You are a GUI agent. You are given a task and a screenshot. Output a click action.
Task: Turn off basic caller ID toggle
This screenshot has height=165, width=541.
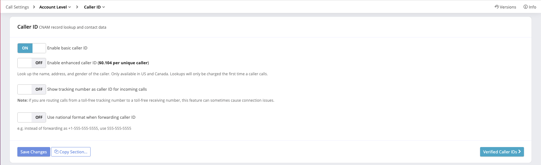click(x=32, y=48)
